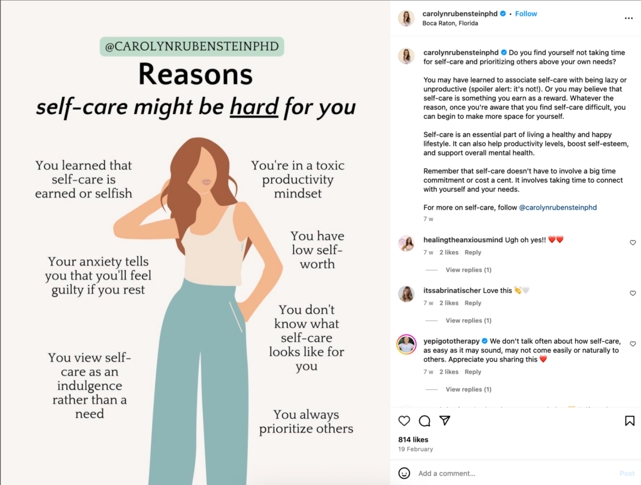The width and height of the screenshot is (641, 485).
Task: Click the Post button for your comment
Action: point(627,473)
